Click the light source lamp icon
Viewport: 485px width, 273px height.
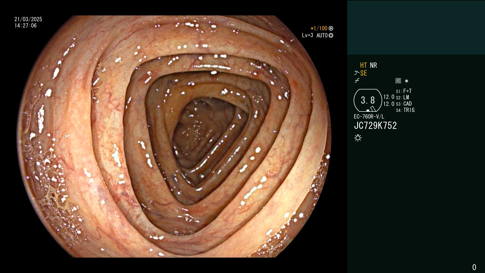coord(358,138)
